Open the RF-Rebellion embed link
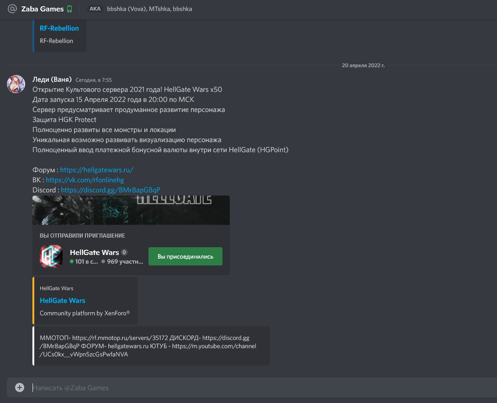The width and height of the screenshot is (497, 403). pos(59,28)
